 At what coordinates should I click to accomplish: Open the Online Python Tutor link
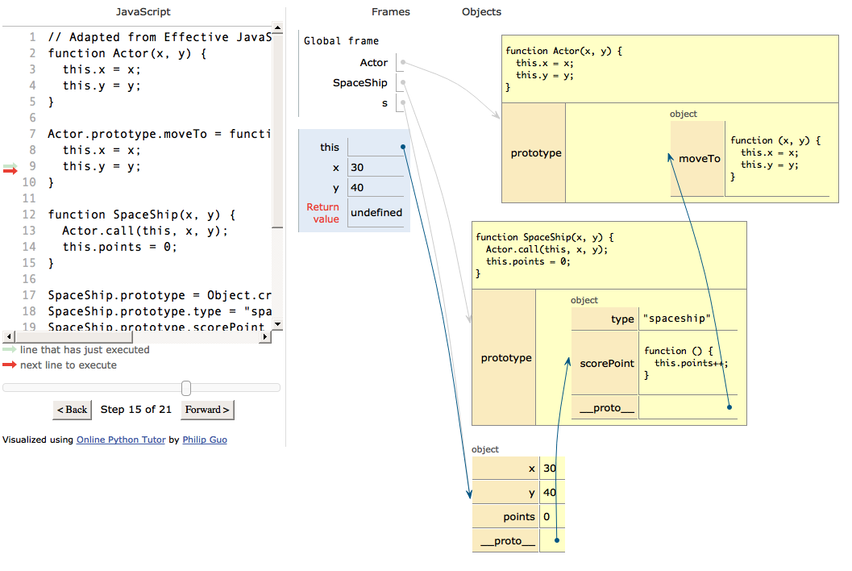121,440
